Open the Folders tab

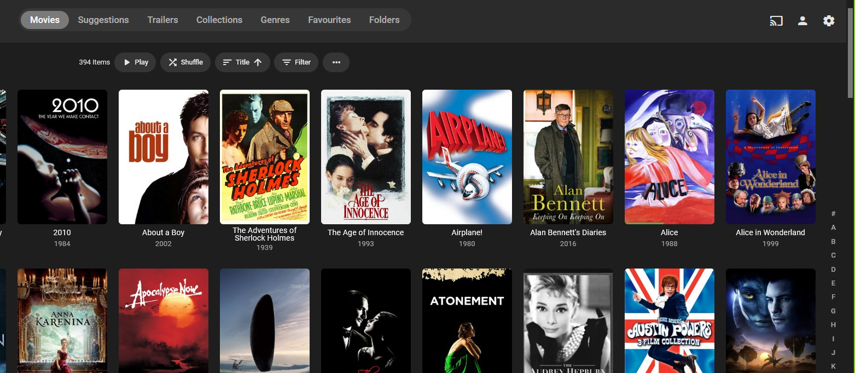tap(384, 20)
